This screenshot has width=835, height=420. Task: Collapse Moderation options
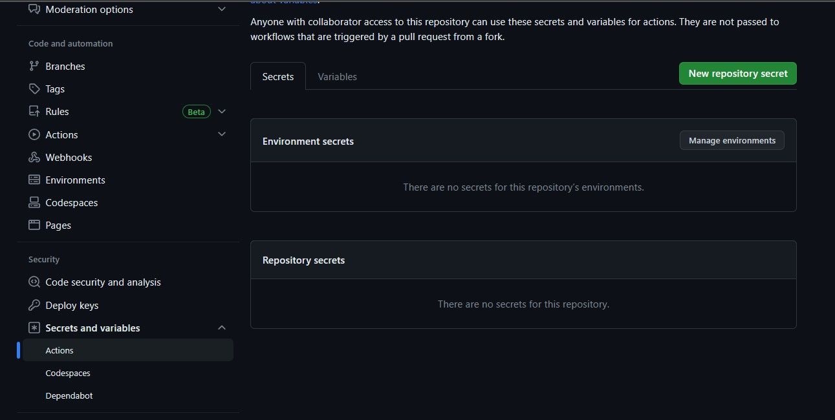222,9
